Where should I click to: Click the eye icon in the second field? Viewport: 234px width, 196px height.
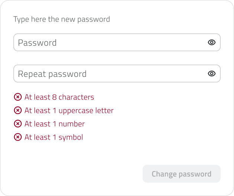click(211, 73)
